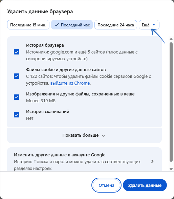The image size is (174, 199).
Task: Uncheck the "Файлы cookie и другие данные сайтов" checkbox
Action: (x=17, y=76)
